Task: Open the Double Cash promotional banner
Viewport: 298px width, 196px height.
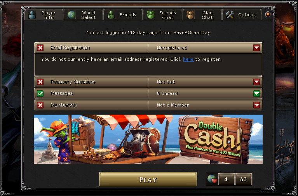Action: [148, 139]
